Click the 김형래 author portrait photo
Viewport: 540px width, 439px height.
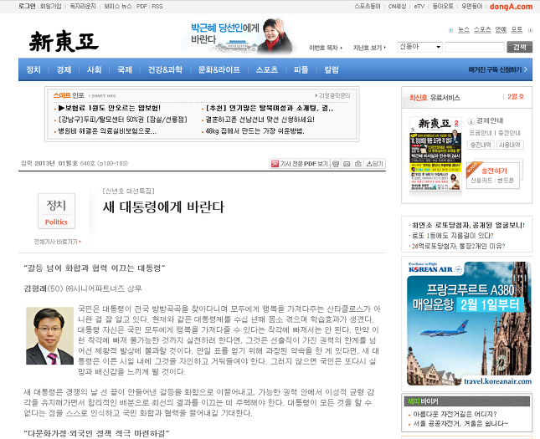click(x=49, y=335)
